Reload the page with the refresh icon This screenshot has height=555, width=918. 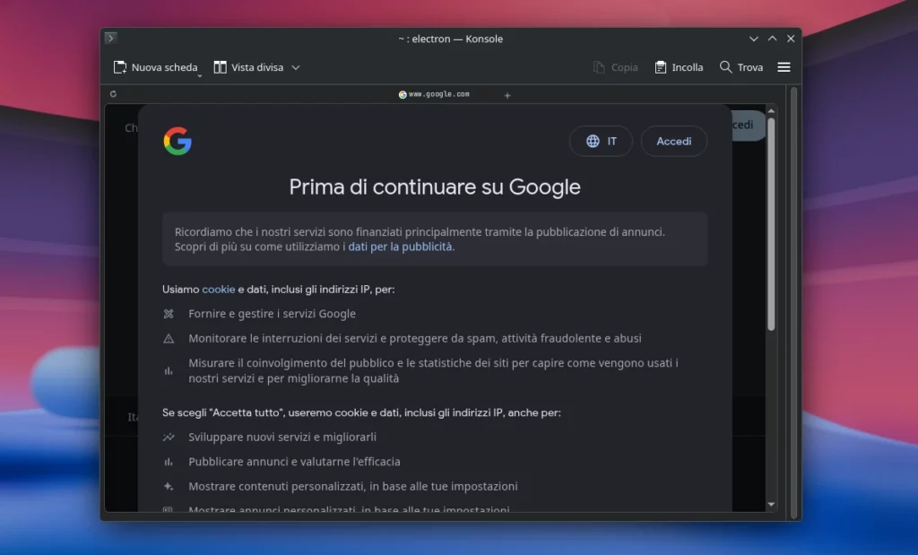tap(113, 93)
